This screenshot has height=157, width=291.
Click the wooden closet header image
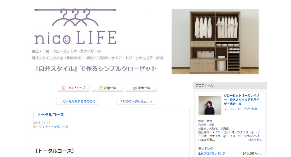tap(215, 42)
